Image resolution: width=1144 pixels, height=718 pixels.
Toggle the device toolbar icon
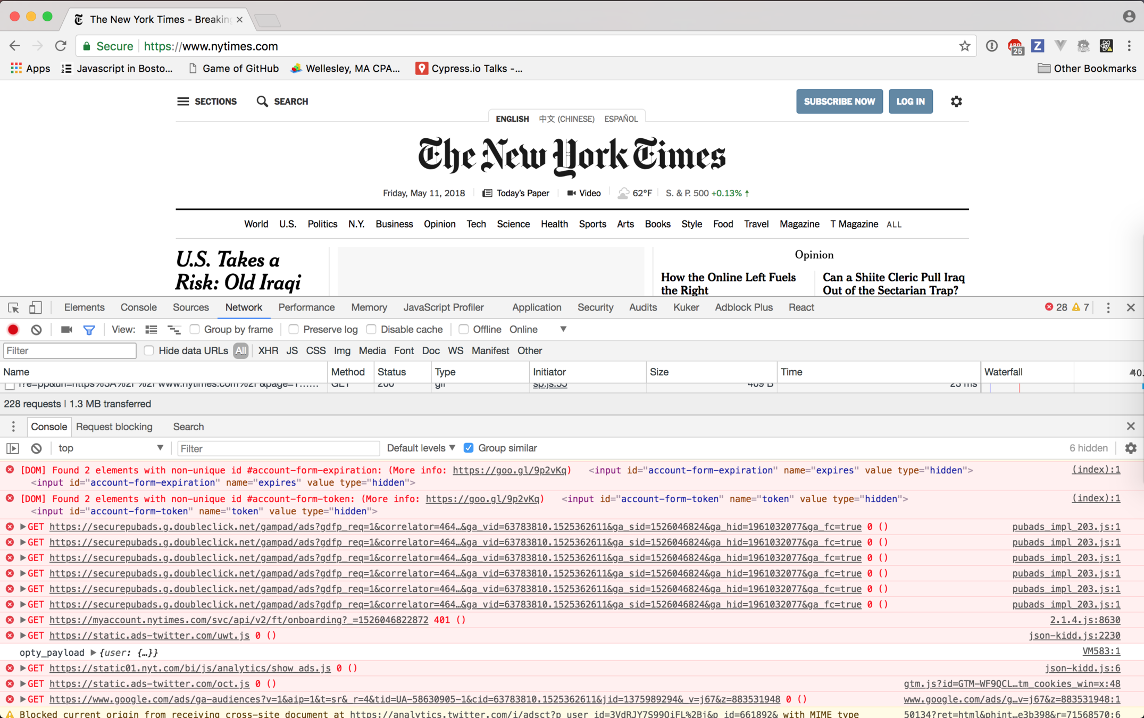point(35,307)
